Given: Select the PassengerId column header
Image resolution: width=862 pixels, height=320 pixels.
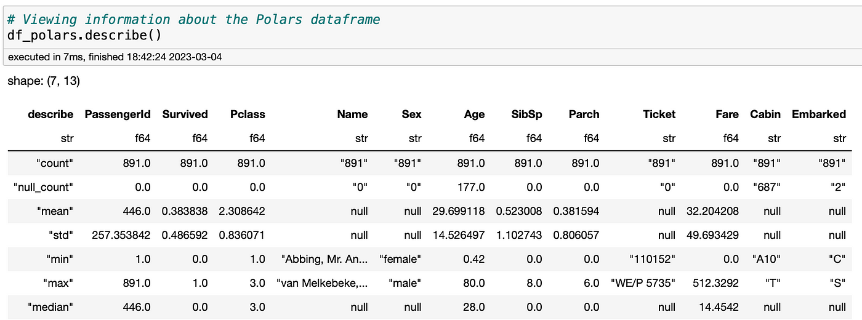Looking at the screenshot, I should pyautogui.click(x=118, y=114).
